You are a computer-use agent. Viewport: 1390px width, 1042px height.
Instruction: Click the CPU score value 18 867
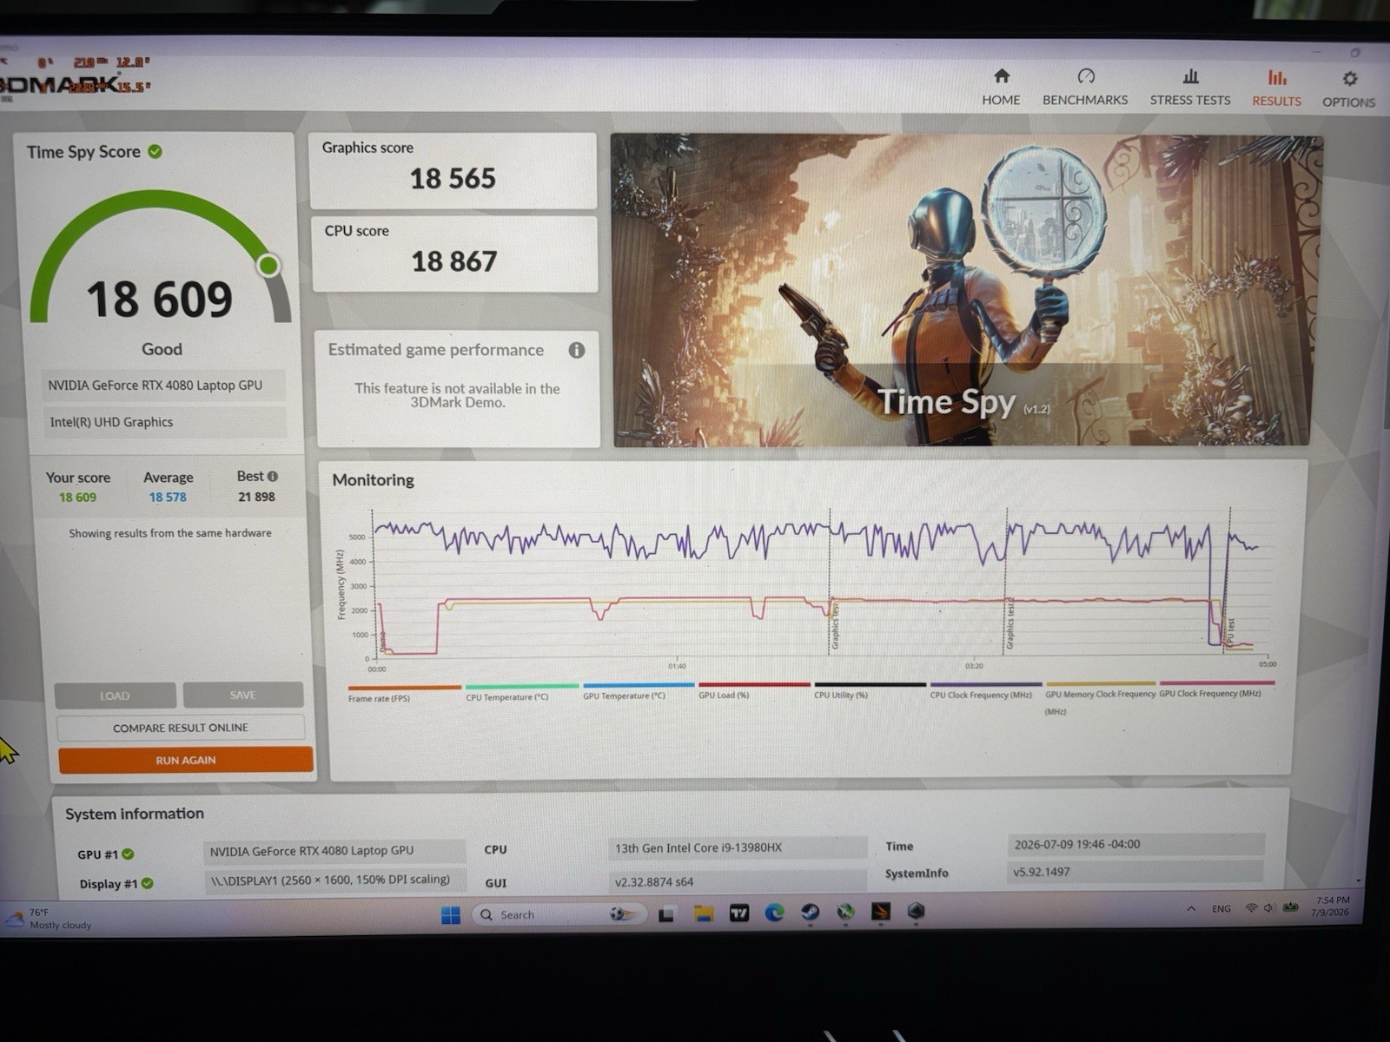(453, 261)
